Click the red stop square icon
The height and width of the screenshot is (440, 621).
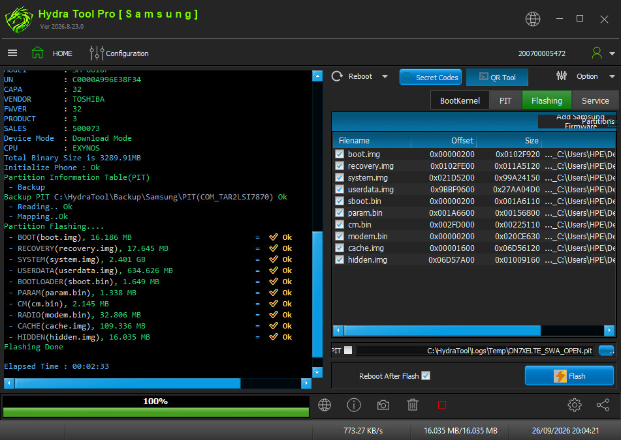(442, 405)
